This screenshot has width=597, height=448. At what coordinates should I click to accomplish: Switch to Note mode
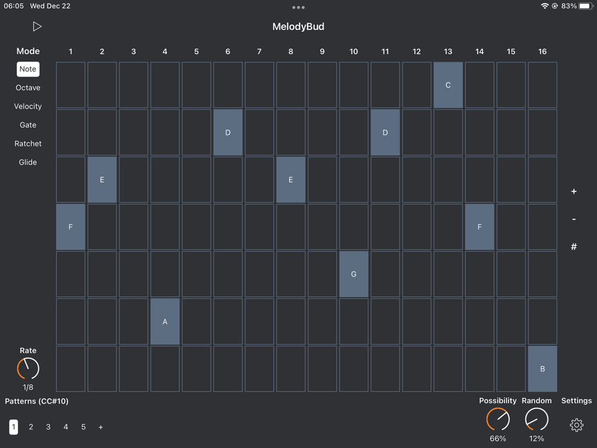coord(28,69)
